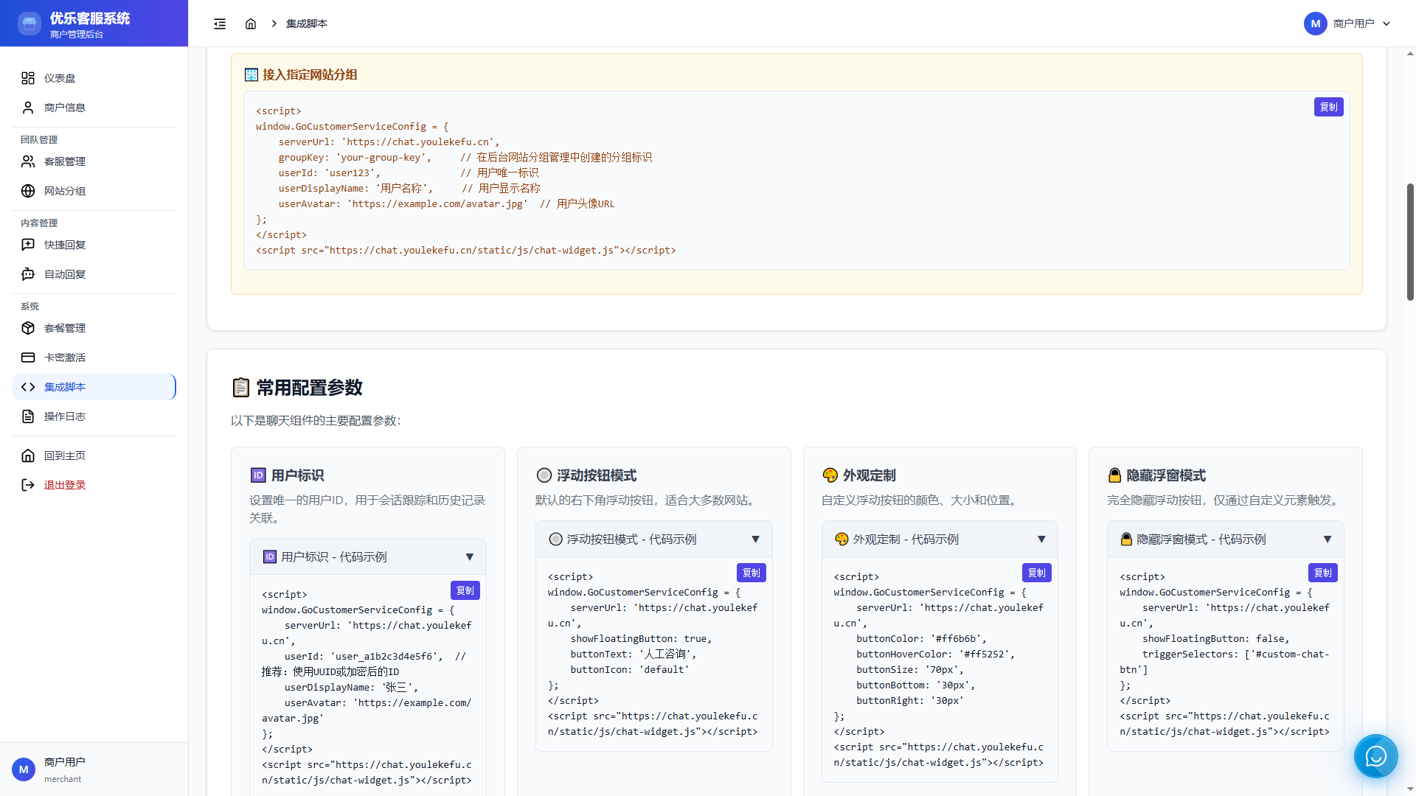Open 客服管理 in the sidebar
Viewport: 1416px width, 796px height.
coord(65,161)
